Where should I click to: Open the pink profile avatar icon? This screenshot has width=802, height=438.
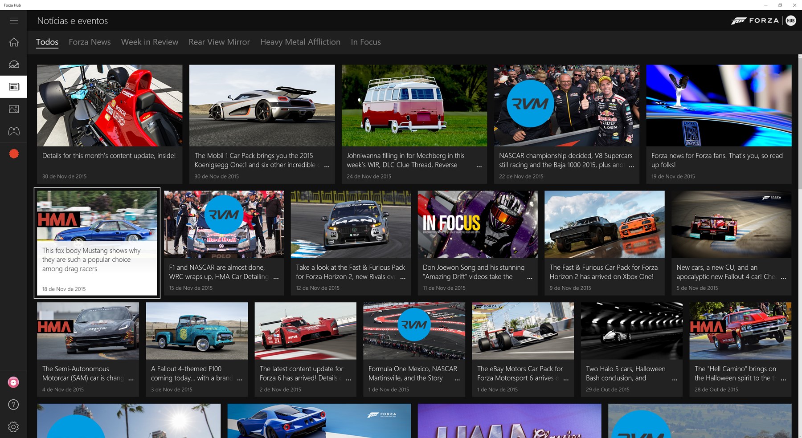13,382
